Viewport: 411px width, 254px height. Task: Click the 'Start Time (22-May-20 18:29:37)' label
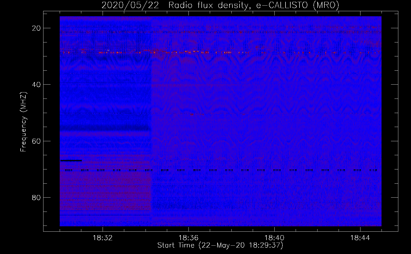[220, 245]
